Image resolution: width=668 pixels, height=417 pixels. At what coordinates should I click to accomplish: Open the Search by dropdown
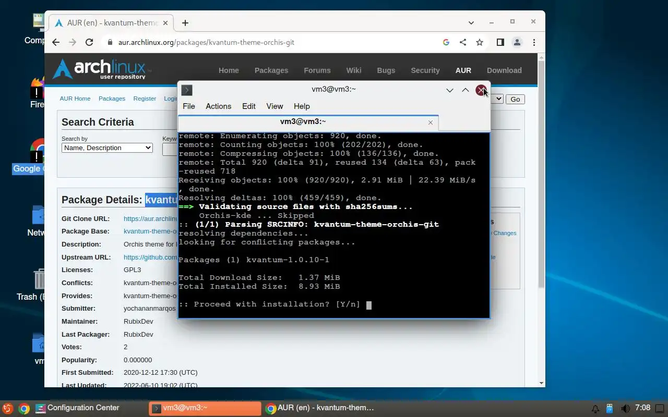[107, 148]
